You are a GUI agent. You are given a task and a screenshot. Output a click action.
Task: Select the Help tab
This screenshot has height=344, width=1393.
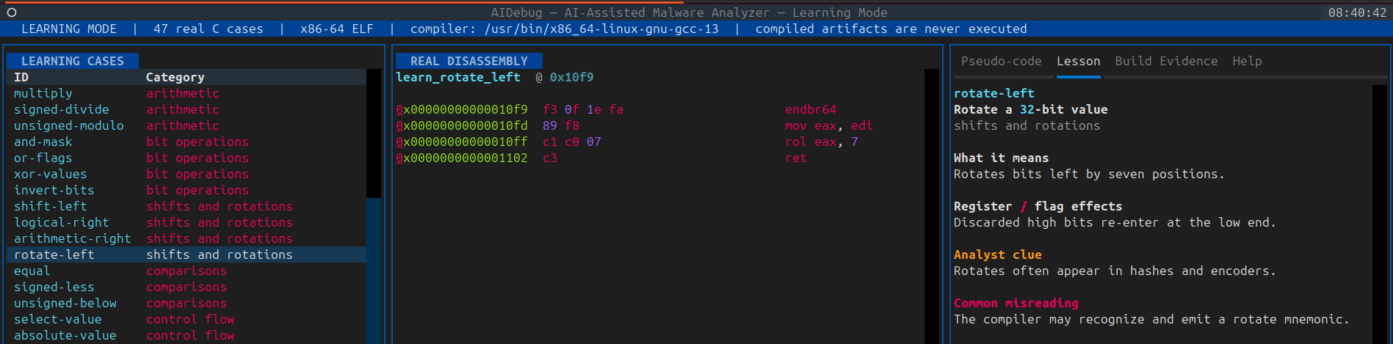tap(1247, 61)
